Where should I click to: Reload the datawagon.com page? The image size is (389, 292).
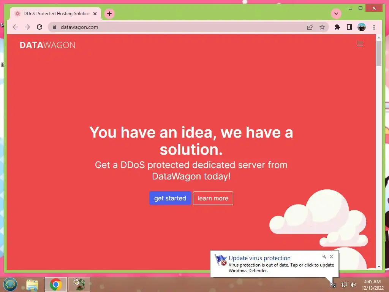[40, 27]
